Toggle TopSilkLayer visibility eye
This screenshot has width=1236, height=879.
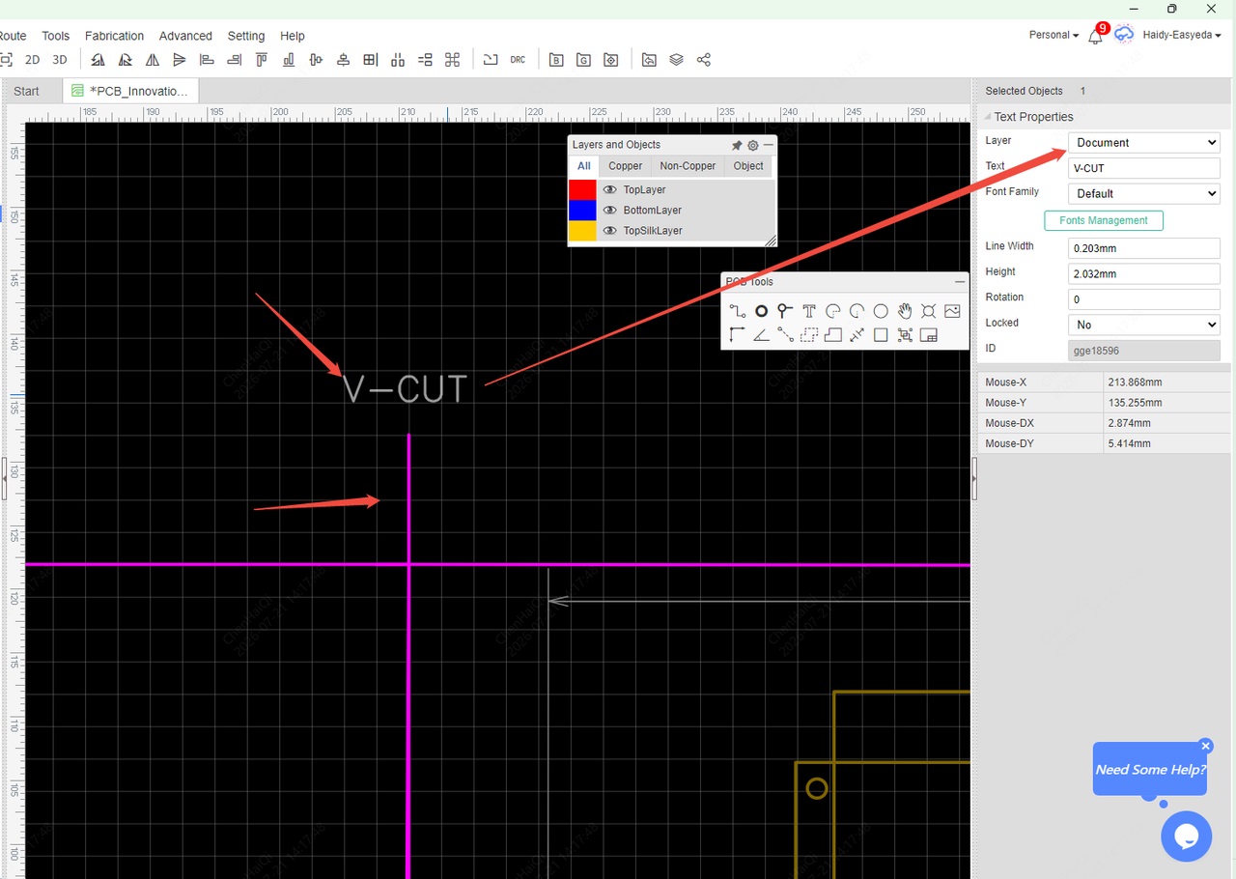(609, 231)
